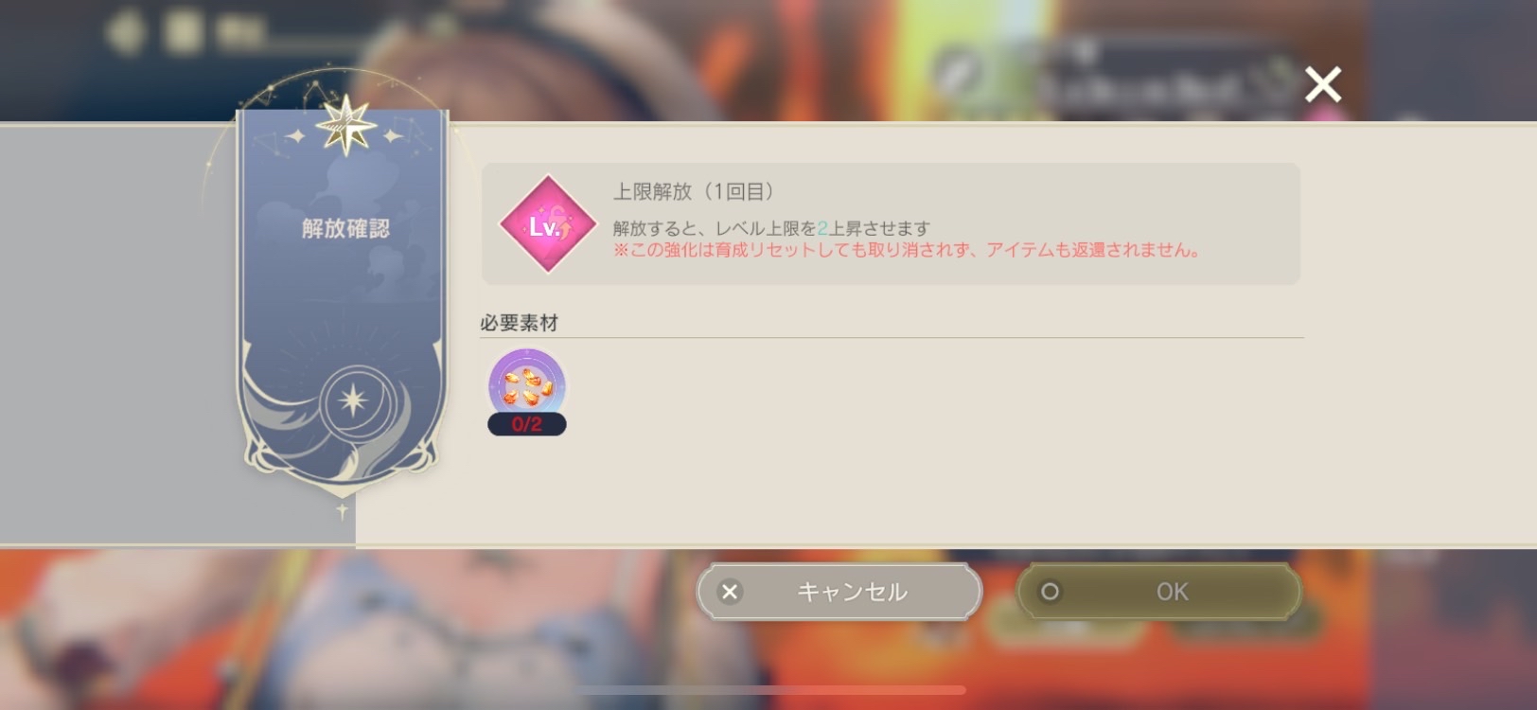Tap the orange gem material icon
This screenshot has width=1537, height=710.
pos(527,384)
